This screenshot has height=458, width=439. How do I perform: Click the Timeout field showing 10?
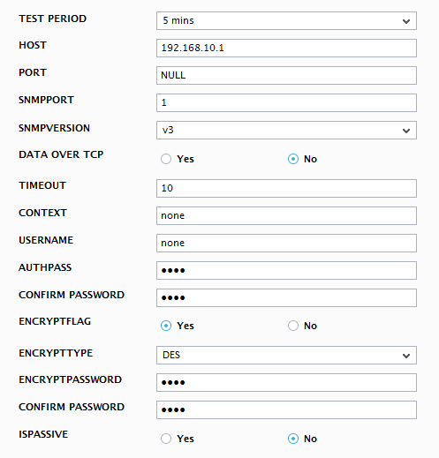pos(286,188)
